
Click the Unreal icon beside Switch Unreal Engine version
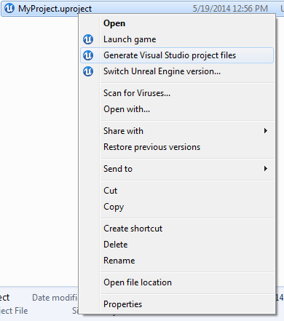point(88,71)
